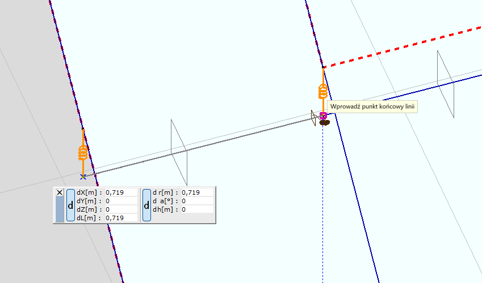The image size is (482, 283).
Task: Click the red dashed line
Action: (403, 47)
